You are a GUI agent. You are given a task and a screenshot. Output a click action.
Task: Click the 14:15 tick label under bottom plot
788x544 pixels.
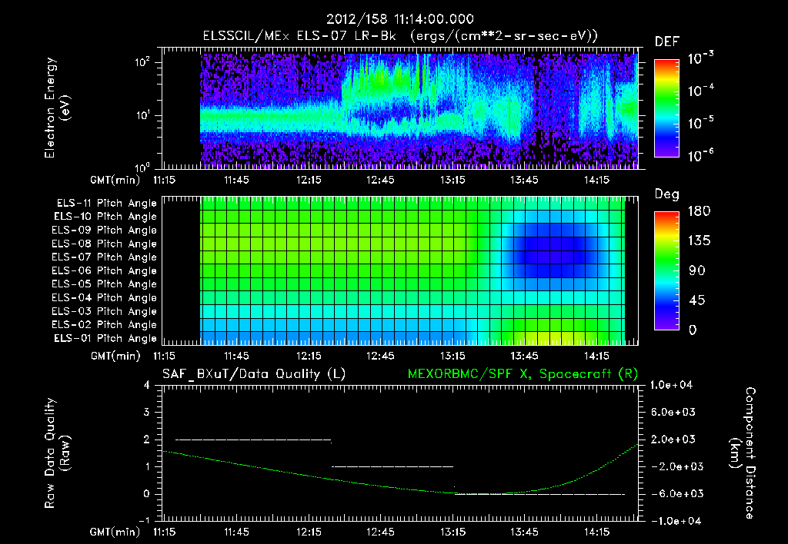[596, 532]
